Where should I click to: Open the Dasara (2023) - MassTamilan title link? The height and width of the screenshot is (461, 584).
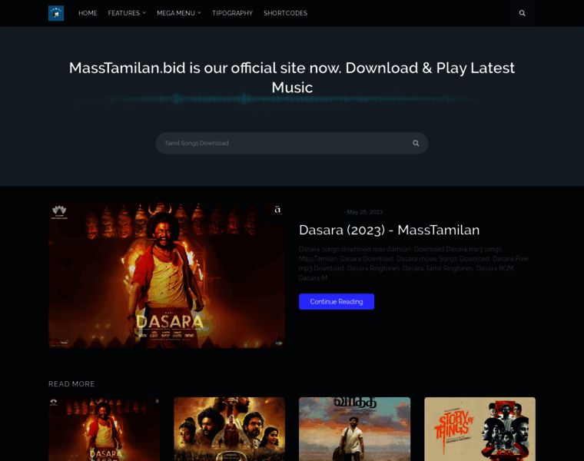coord(390,230)
